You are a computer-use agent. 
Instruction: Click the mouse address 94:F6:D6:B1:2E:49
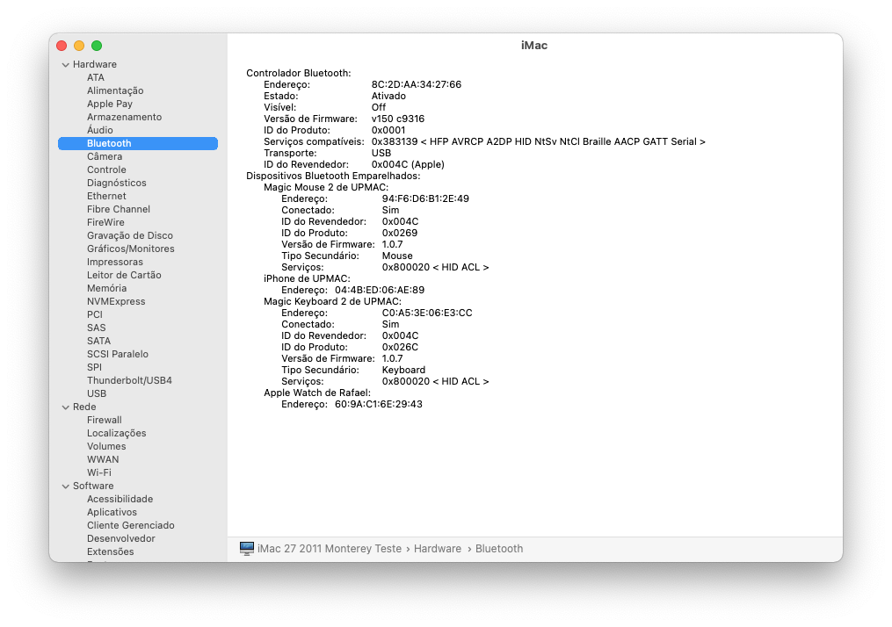tap(425, 198)
